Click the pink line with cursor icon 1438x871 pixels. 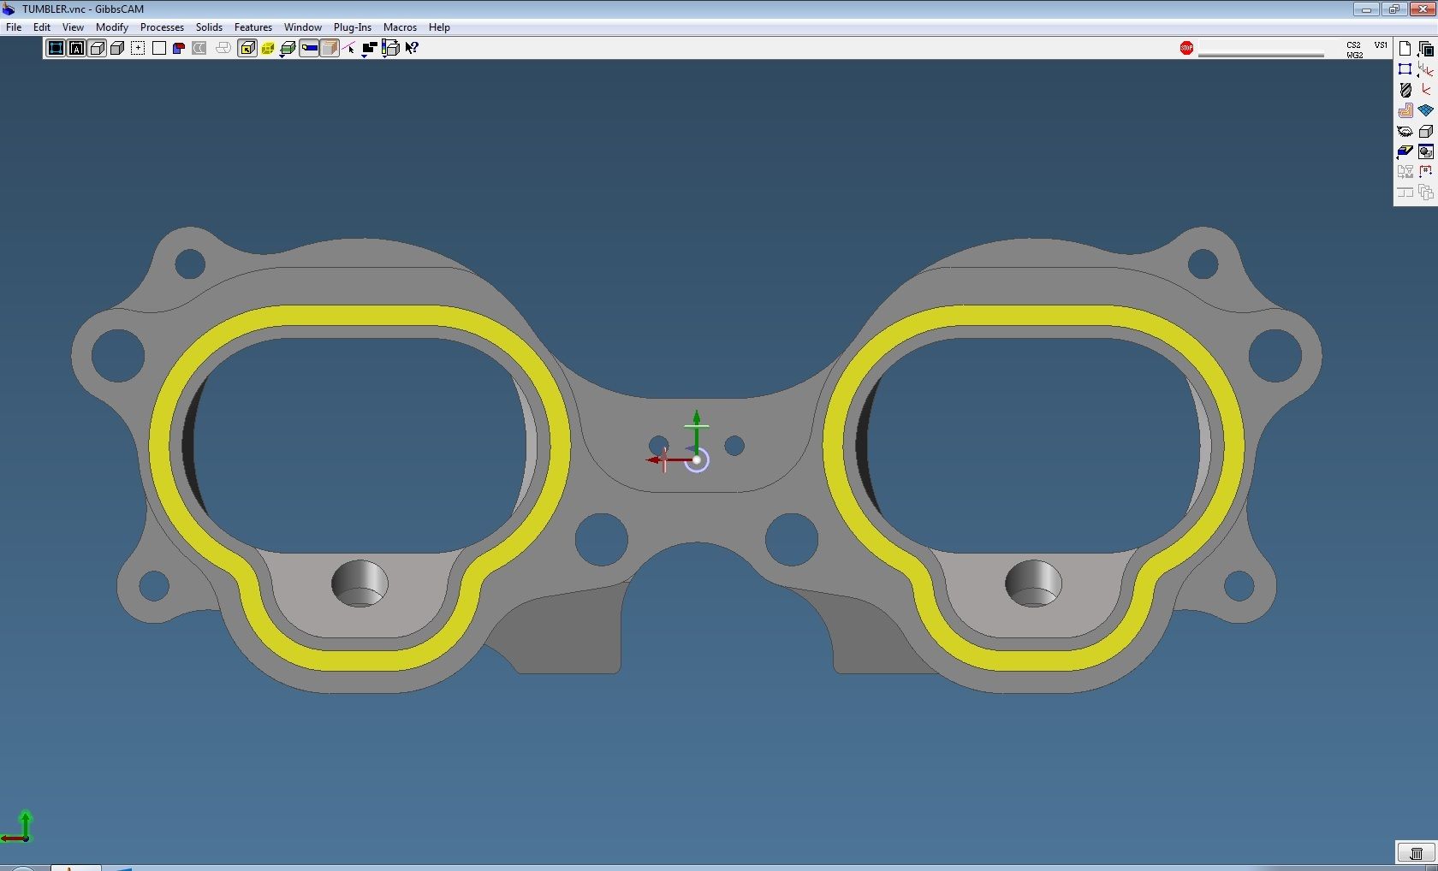pos(349,48)
